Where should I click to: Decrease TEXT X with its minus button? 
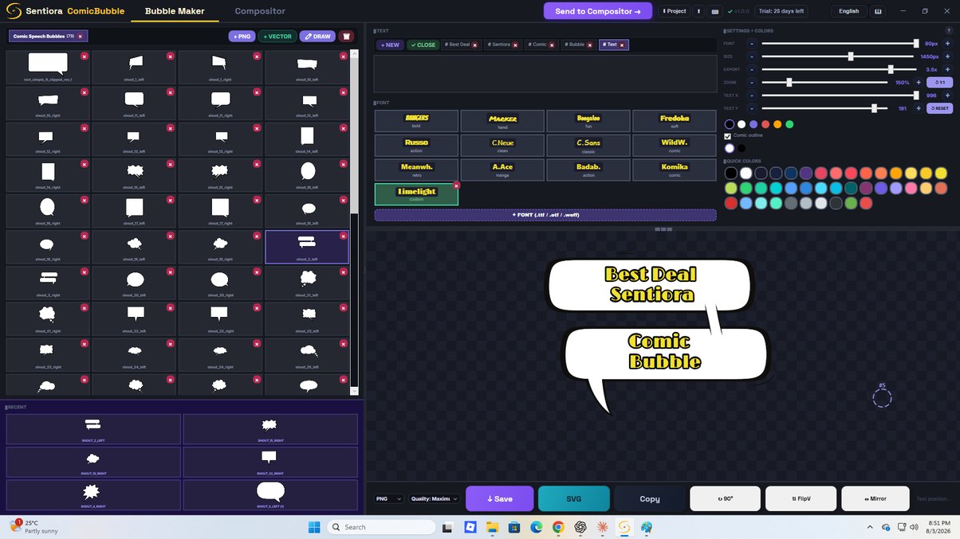[751, 95]
